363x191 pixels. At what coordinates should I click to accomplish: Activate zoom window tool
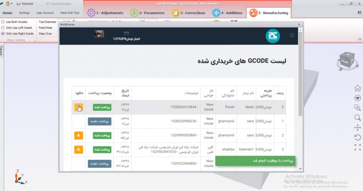click(357, 108)
